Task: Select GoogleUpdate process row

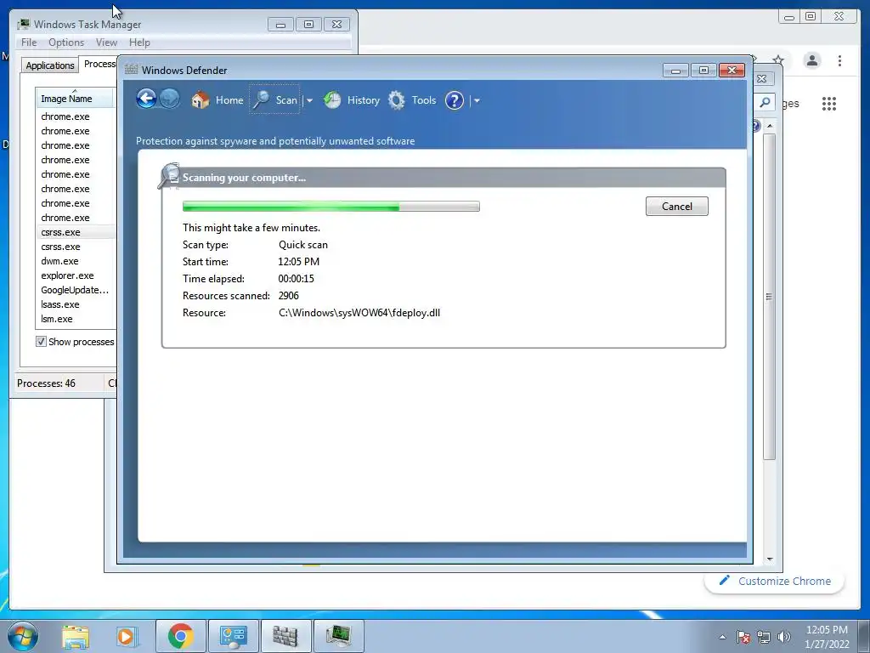Action: (76, 290)
